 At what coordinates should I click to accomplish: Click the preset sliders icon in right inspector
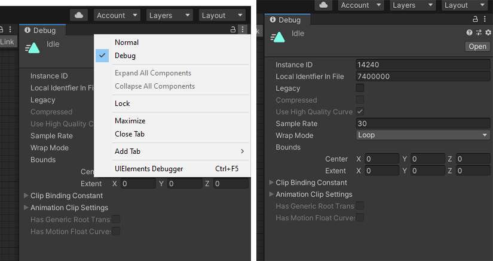479,33
